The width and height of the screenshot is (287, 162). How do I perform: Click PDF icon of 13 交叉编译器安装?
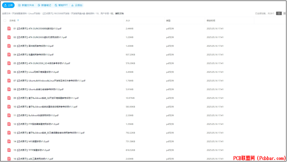(x=9, y=133)
